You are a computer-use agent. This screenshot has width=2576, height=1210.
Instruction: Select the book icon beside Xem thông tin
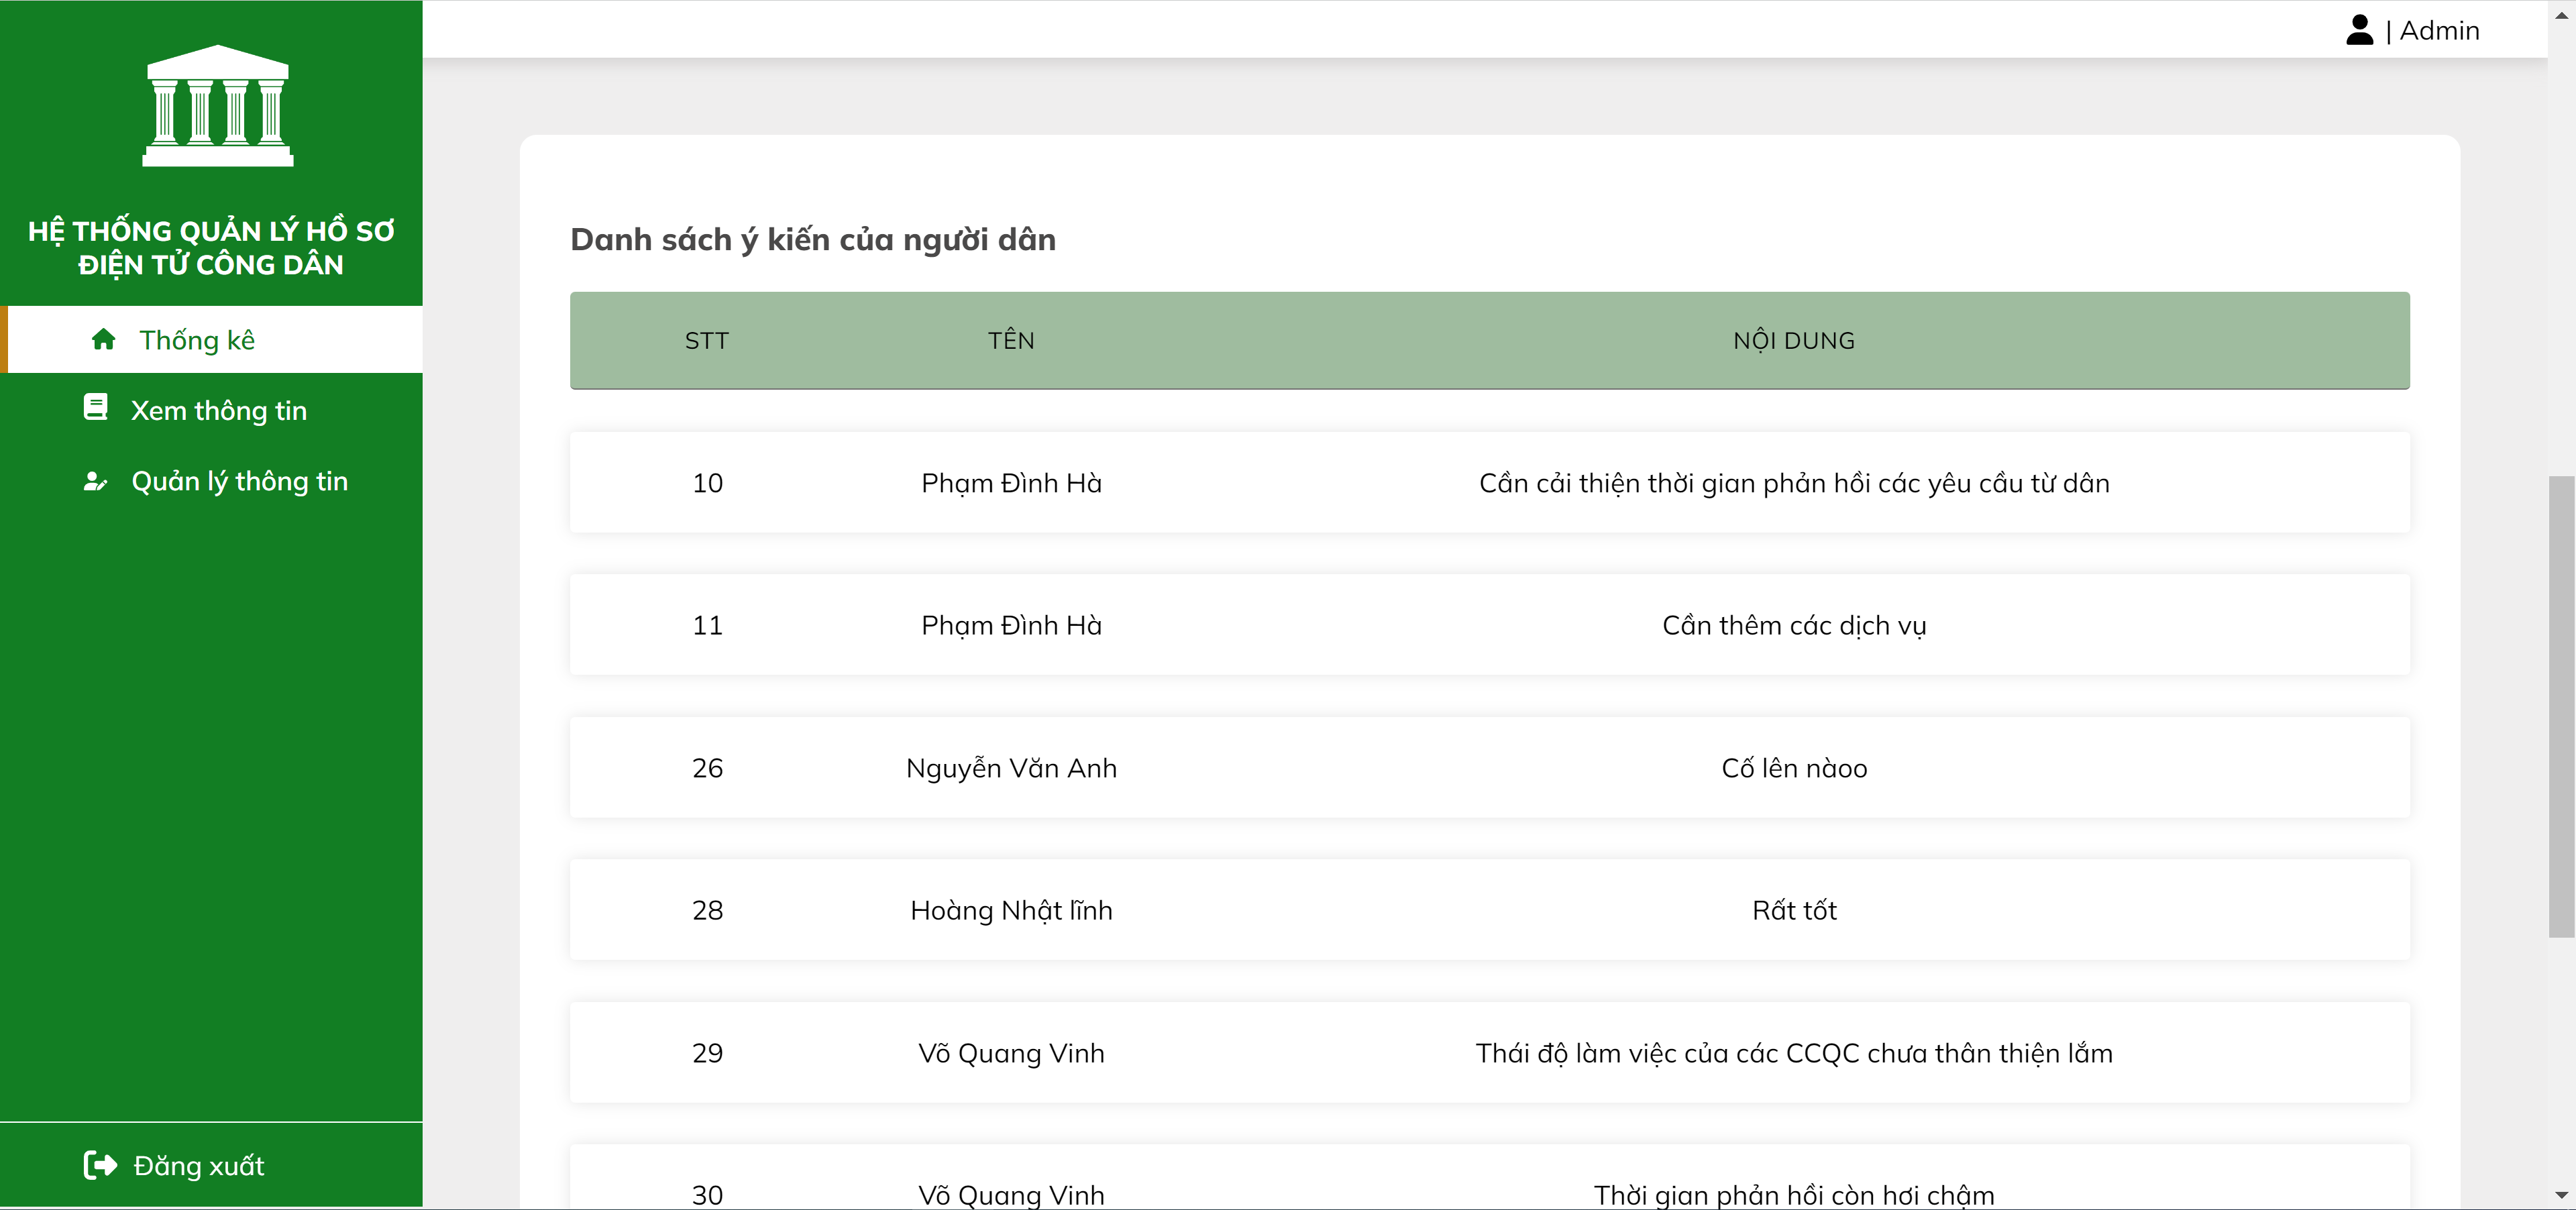click(96, 407)
